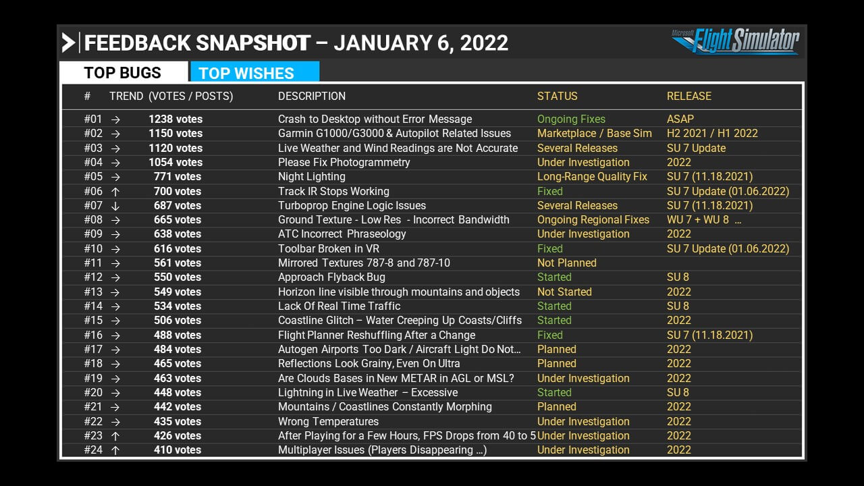Select the Top Bugs tab
The height and width of the screenshot is (486, 864).
(123, 73)
